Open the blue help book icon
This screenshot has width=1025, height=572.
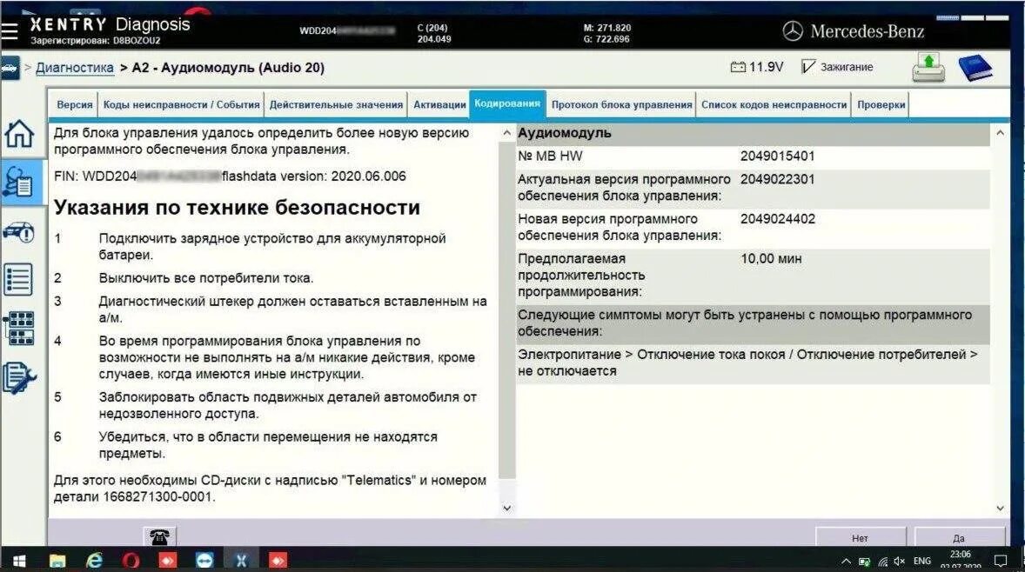pyautogui.click(x=975, y=67)
